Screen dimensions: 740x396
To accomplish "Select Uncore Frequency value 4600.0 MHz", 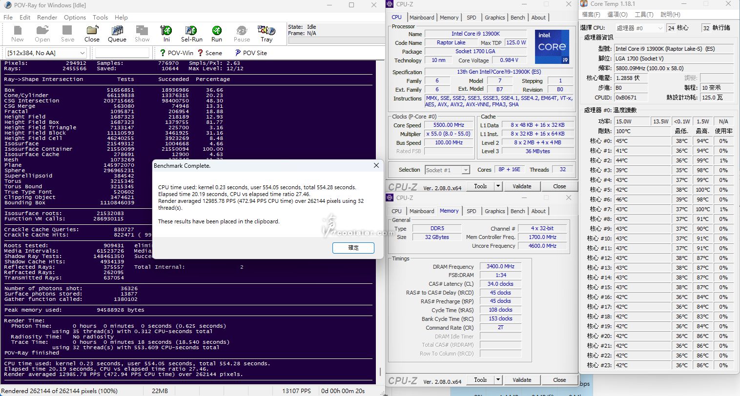I will (542, 246).
